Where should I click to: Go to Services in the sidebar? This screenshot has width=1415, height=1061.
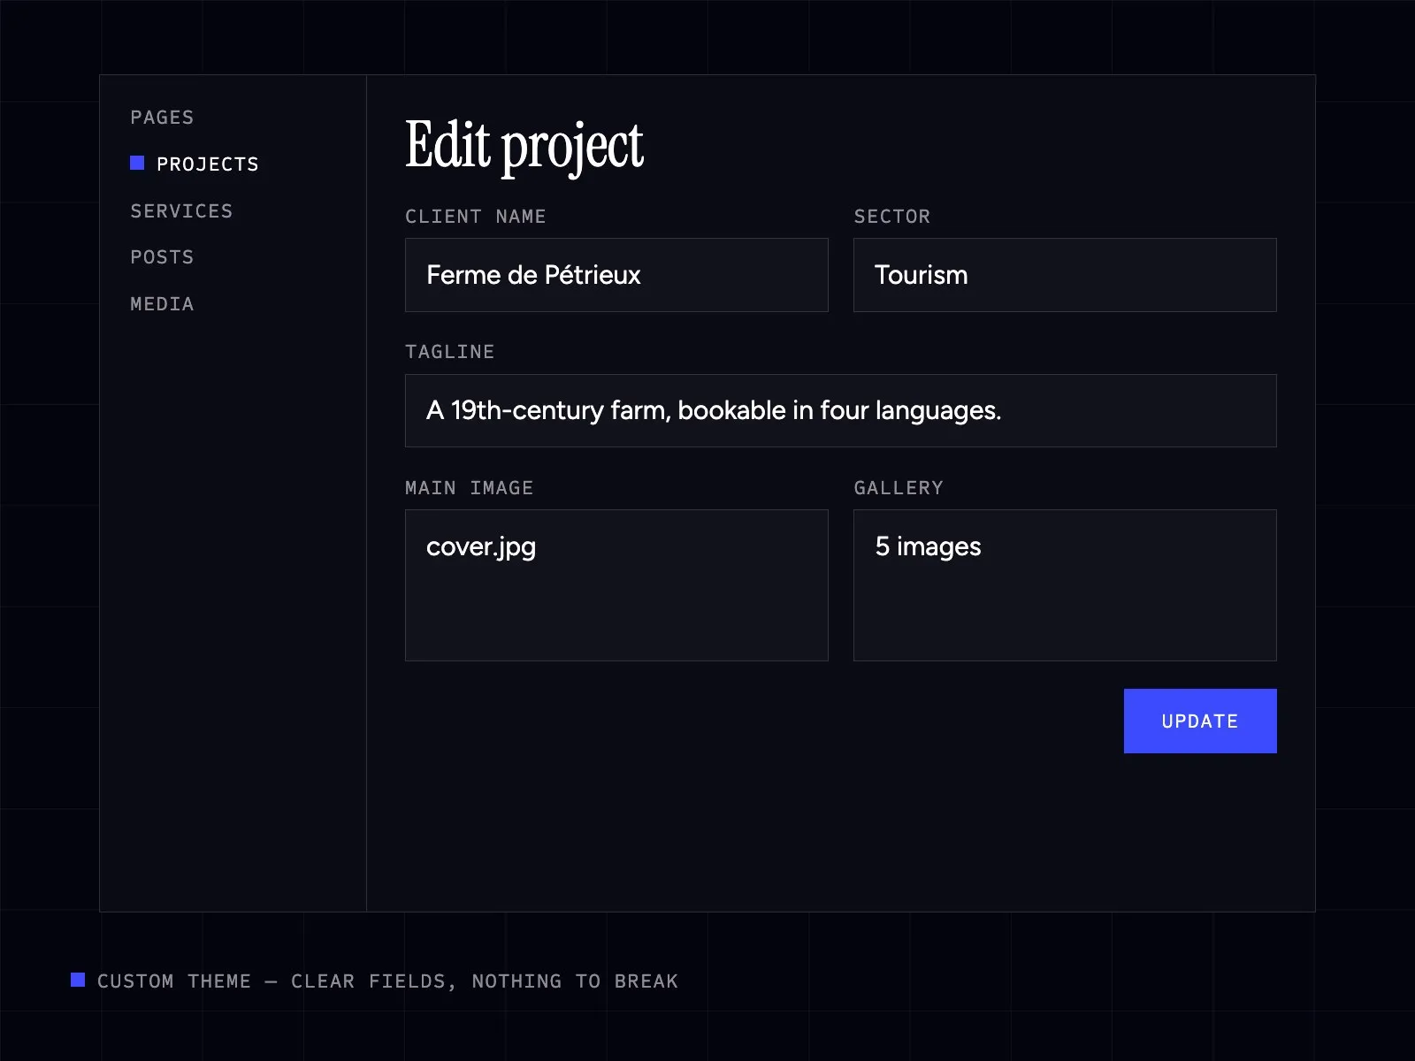pos(181,211)
